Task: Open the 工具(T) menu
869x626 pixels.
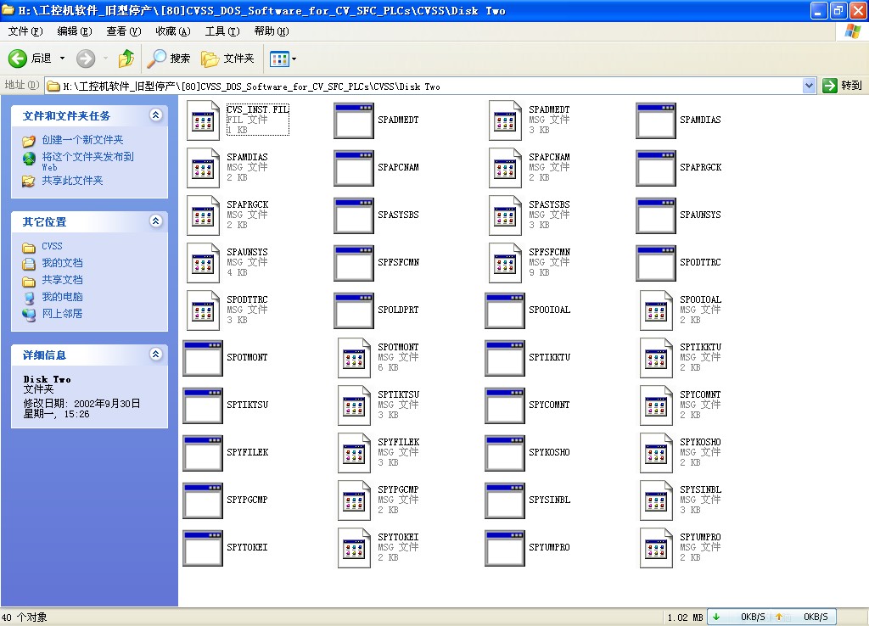Action: pos(221,31)
